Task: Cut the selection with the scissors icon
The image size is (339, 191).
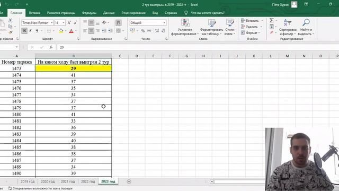Action: click(x=10, y=20)
